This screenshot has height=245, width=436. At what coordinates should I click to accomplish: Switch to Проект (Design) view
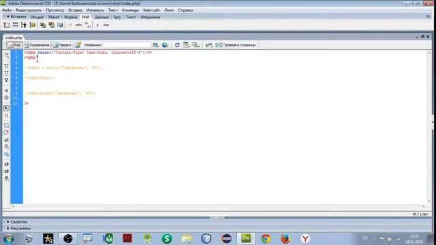[x=63, y=45]
